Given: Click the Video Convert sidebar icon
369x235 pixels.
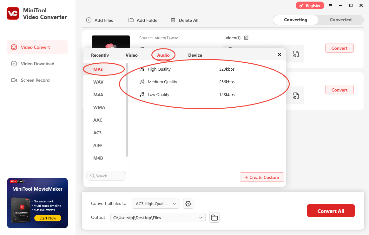Looking at the screenshot, I should [x=14, y=47].
